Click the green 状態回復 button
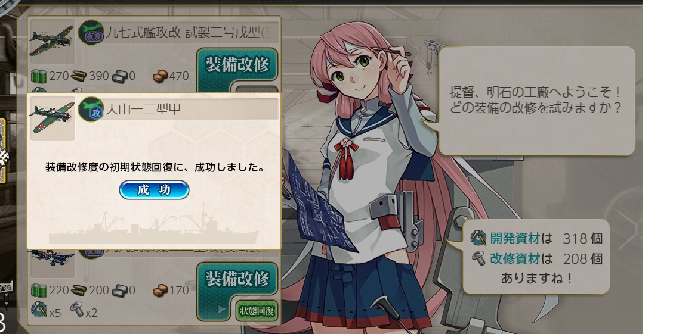Screen dimensions: 673x334 257,311
